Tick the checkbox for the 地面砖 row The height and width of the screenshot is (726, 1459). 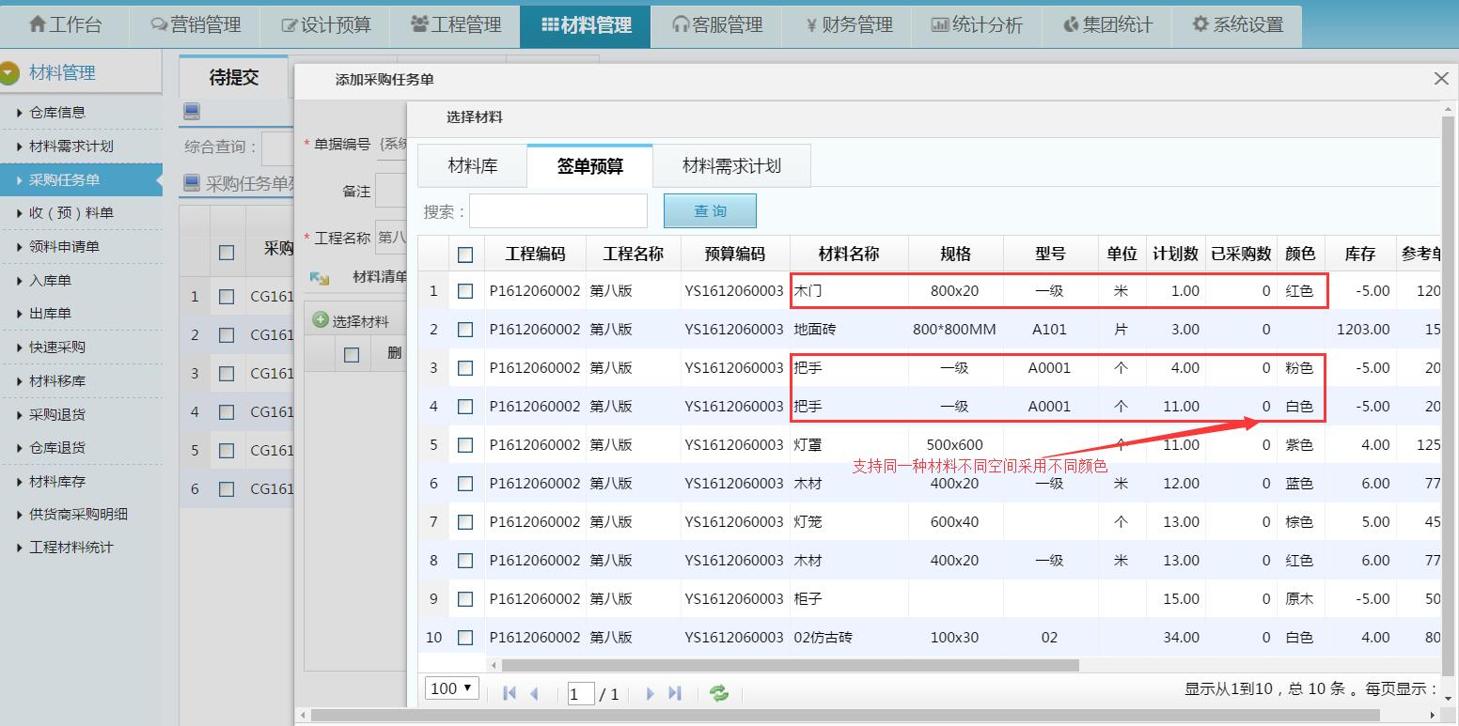465,330
